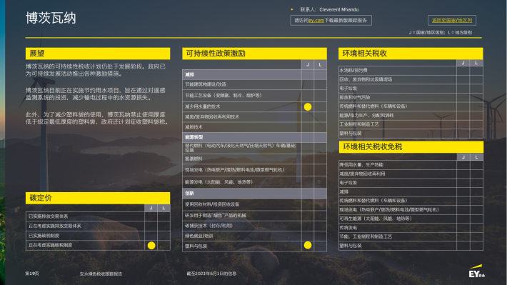
Task: Click the 环境相关税收免税 heading bar
Action: pyautogui.click(x=411, y=147)
